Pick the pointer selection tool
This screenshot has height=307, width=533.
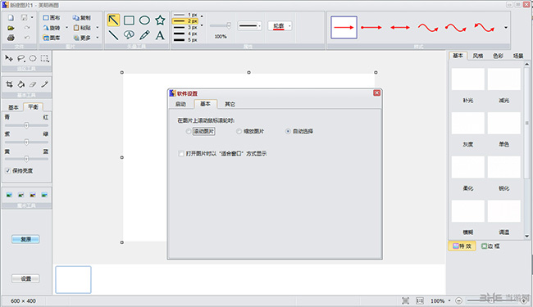coord(9,58)
